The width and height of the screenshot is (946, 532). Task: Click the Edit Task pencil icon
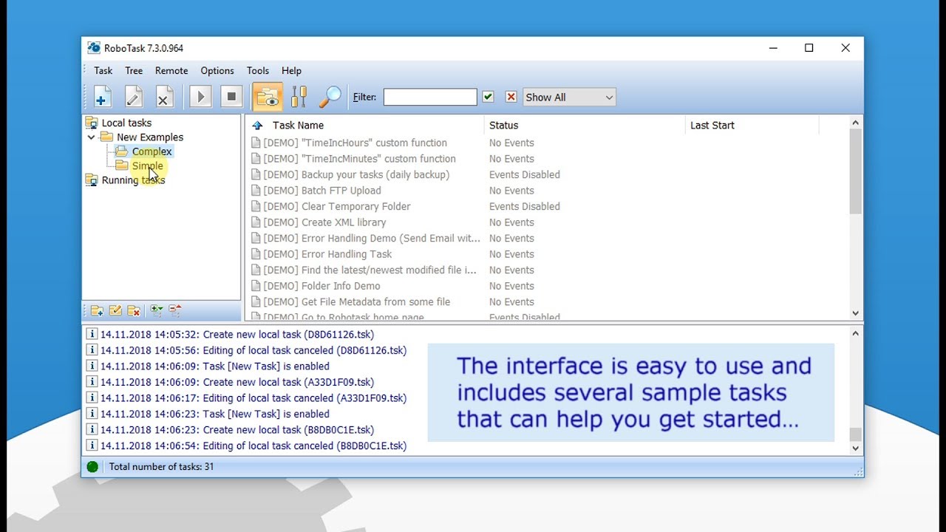point(134,97)
